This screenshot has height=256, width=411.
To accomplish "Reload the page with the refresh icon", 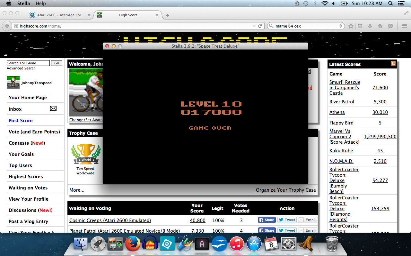I will 260,26.
